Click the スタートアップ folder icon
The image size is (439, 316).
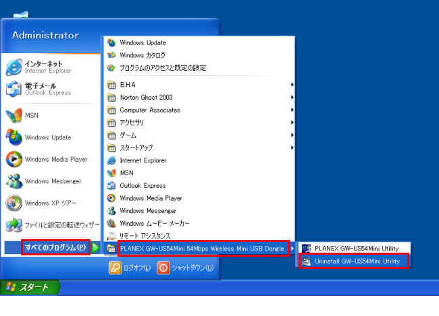[111, 148]
